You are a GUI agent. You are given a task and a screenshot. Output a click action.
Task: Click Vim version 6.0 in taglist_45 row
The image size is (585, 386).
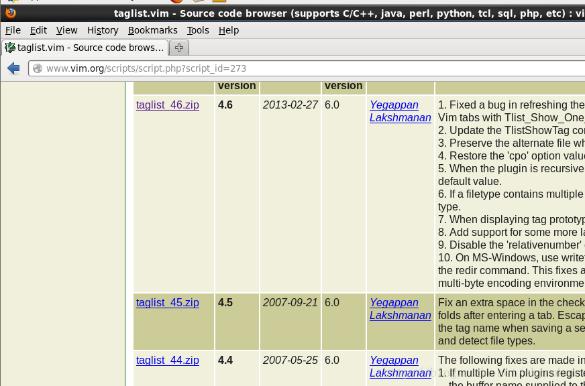tap(332, 302)
